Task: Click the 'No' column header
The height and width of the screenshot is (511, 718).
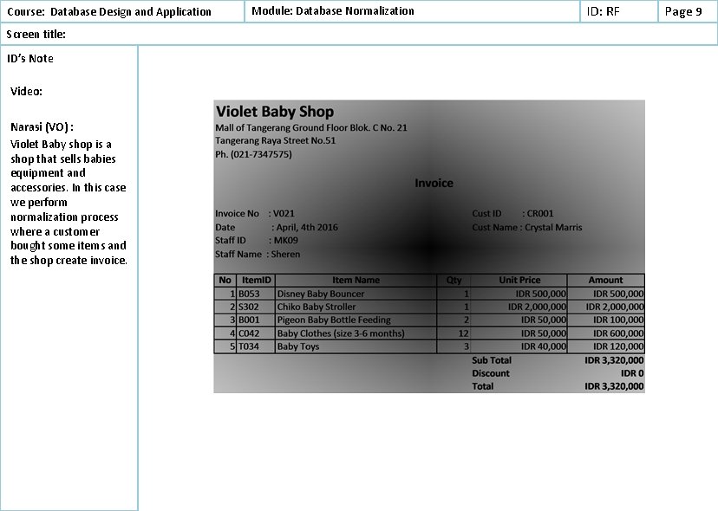Action: coord(225,280)
